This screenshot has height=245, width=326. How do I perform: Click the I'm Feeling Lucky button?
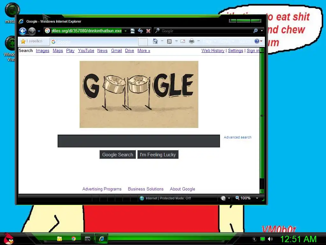pyautogui.click(x=158, y=155)
